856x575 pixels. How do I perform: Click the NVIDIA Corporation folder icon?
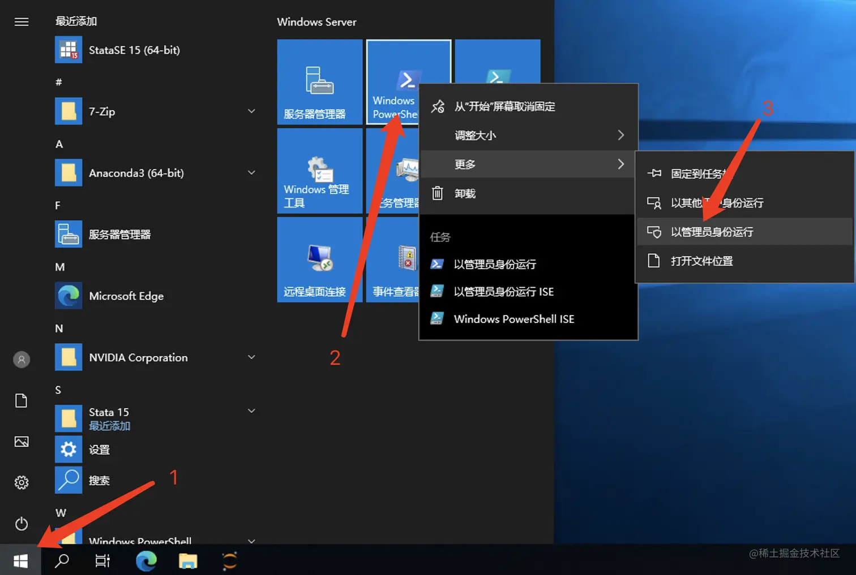(69, 357)
